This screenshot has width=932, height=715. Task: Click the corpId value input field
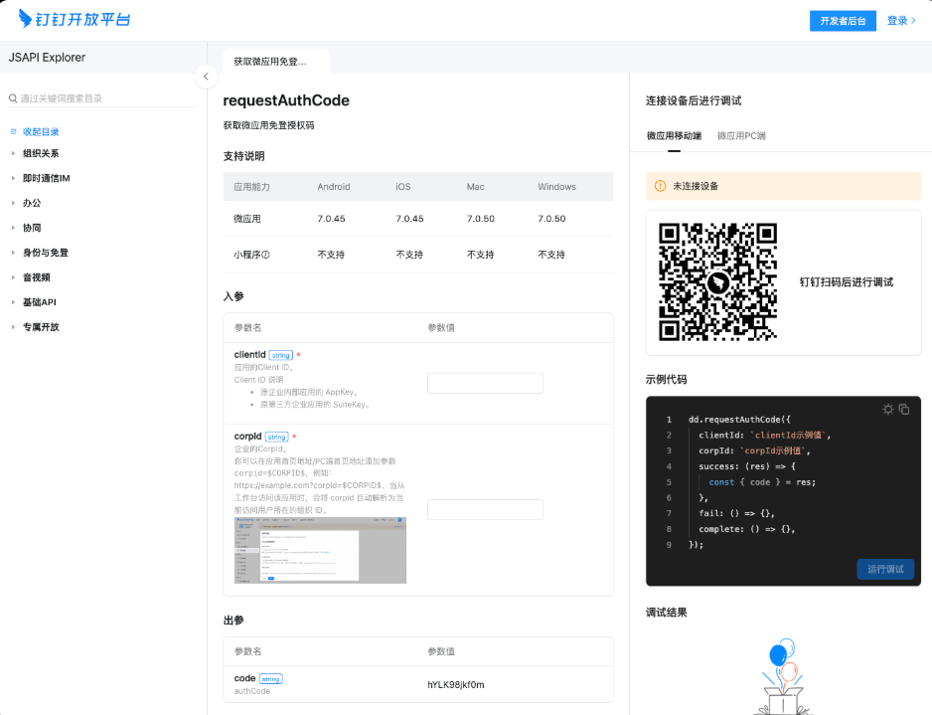485,510
